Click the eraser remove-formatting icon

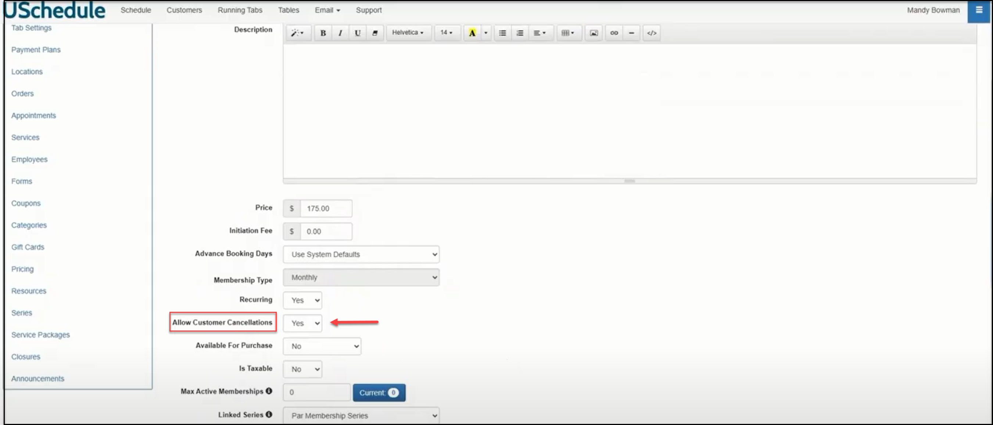(375, 33)
